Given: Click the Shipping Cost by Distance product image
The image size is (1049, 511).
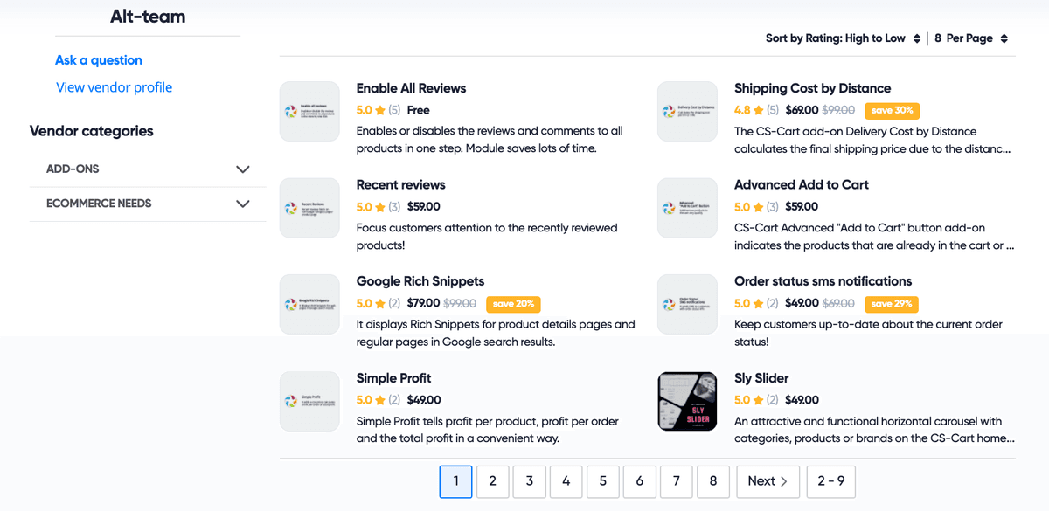Looking at the screenshot, I should coord(687,111).
